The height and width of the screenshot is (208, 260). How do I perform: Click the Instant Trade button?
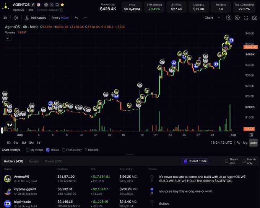pyautogui.click(x=195, y=161)
